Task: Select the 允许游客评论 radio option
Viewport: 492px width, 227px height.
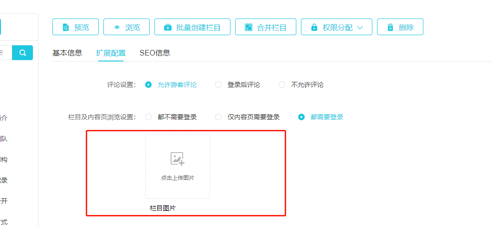Action: click(148, 85)
